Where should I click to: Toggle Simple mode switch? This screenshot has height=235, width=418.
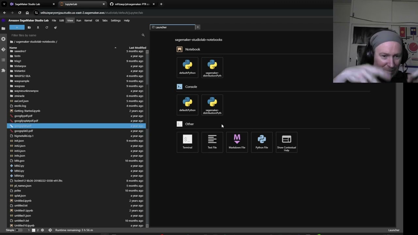point(19,230)
